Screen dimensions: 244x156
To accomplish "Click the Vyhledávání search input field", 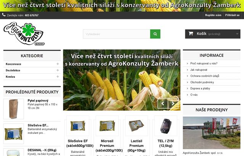I will (117, 34).
